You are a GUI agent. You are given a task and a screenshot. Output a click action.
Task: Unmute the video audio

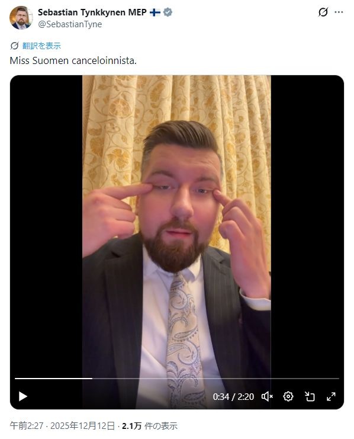pos(267,396)
